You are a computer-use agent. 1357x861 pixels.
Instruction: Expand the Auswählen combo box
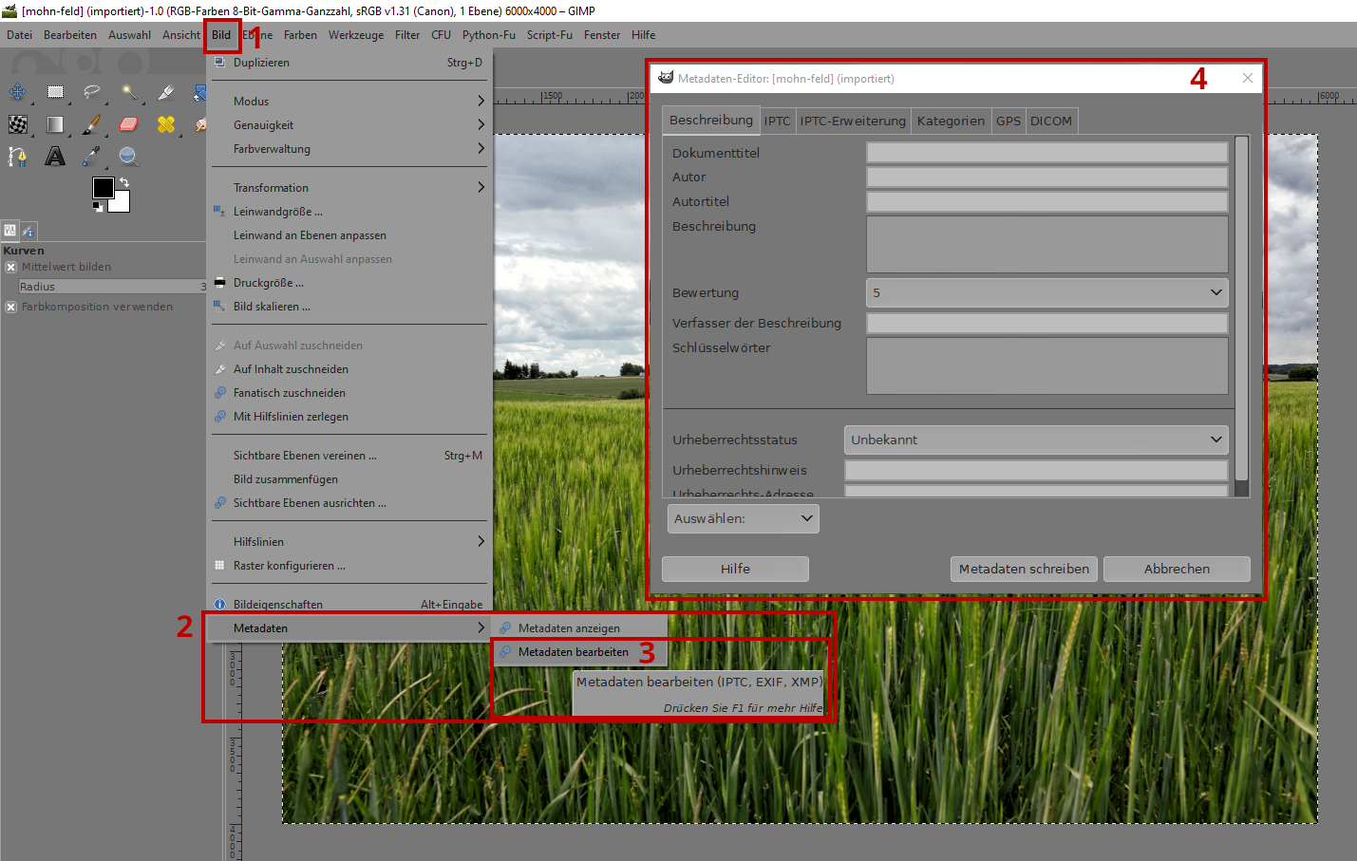click(743, 518)
